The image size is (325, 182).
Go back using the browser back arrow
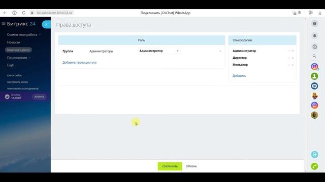click(5, 13)
